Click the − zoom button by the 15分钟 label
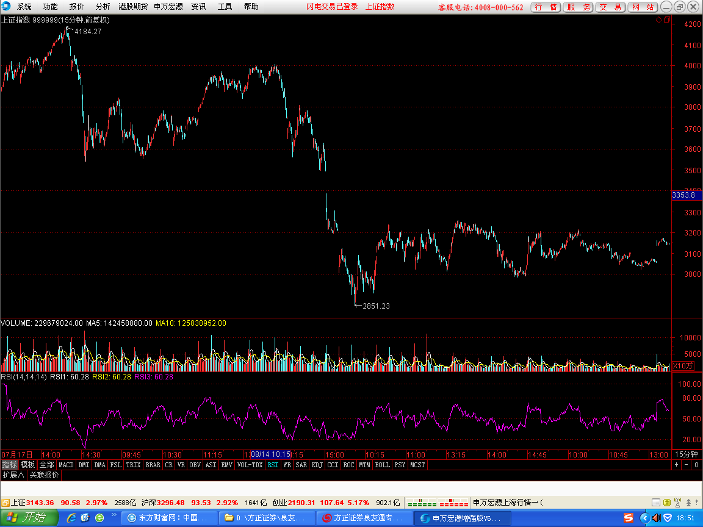 pyautogui.click(x=687, y=465)
